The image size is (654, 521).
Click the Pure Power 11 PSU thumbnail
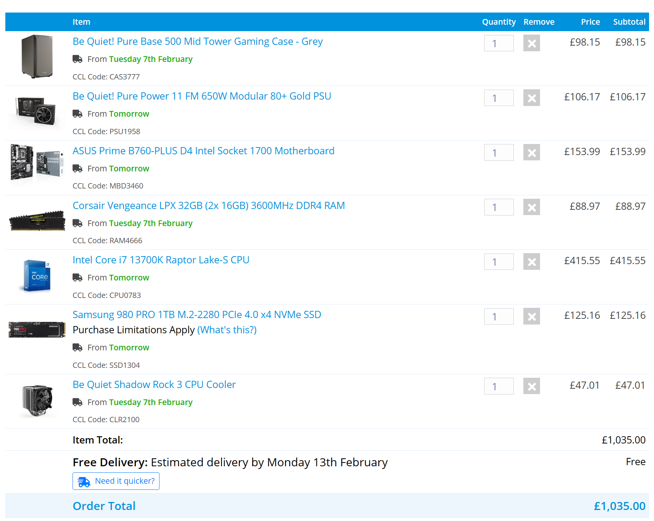37,112
